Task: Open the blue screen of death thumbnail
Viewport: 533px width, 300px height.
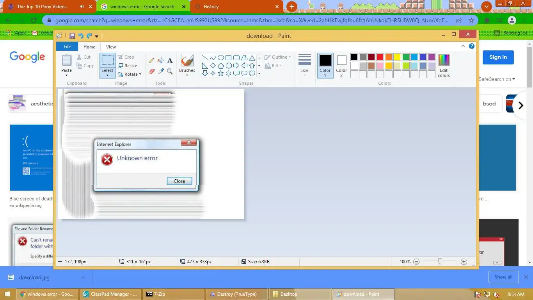Action: [x=31, y=157]
